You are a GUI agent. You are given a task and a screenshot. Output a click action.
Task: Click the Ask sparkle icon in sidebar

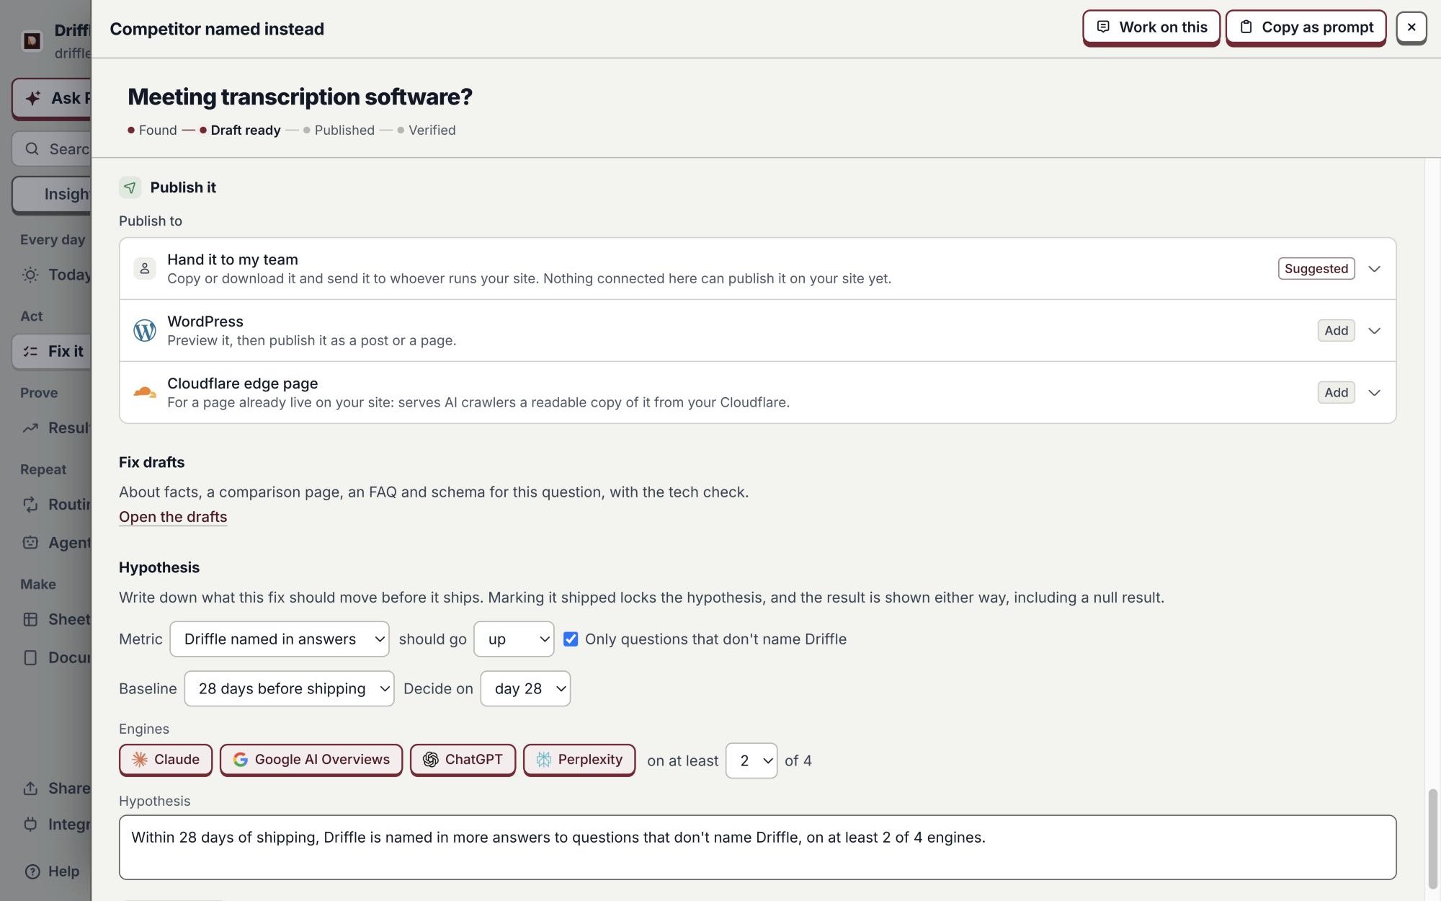pos(33,98)
